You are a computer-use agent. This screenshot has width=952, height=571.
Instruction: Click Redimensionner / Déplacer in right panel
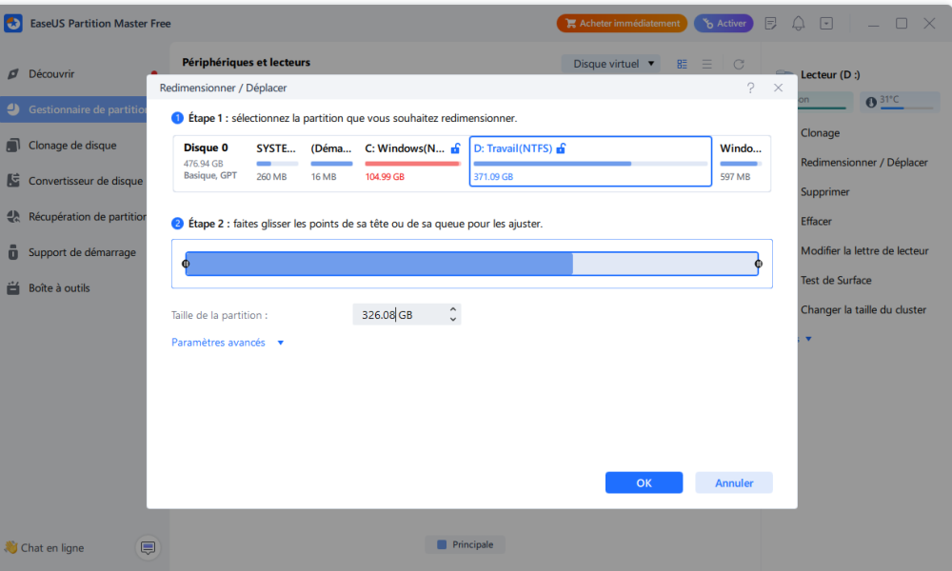(864, 163)
